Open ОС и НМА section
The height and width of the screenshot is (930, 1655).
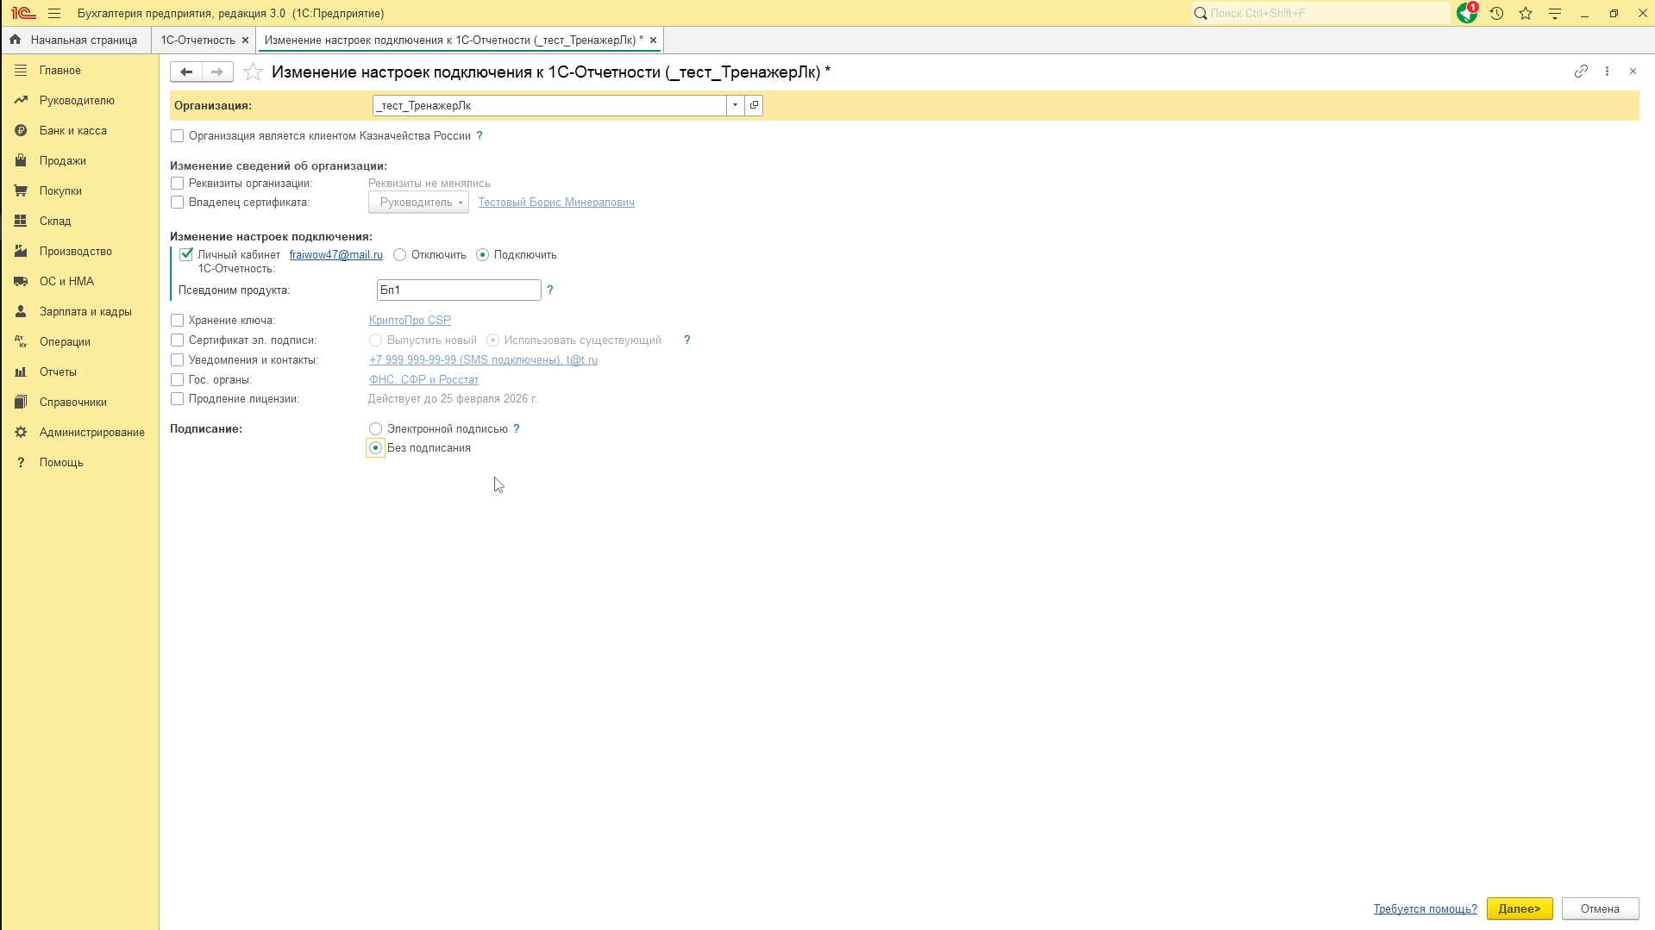point(80,282)
